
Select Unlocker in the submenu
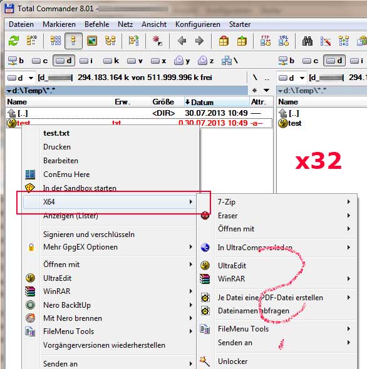232,361
